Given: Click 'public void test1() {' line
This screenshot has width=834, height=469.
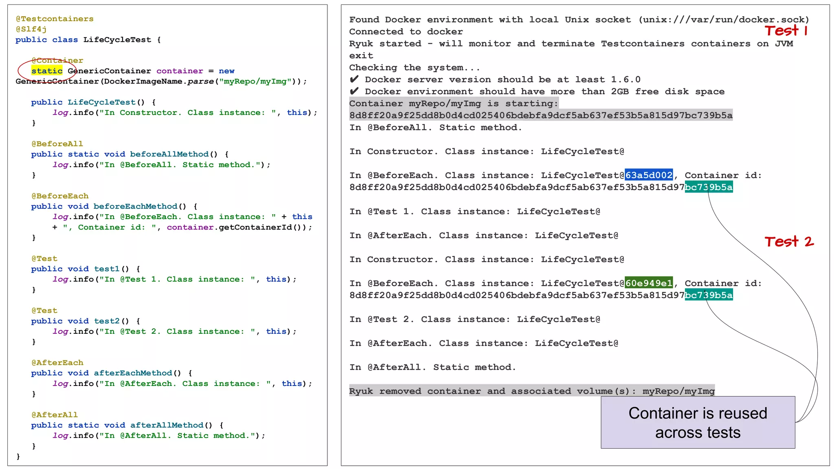Looking at the screenshot, I should click(x=86, y=269).
